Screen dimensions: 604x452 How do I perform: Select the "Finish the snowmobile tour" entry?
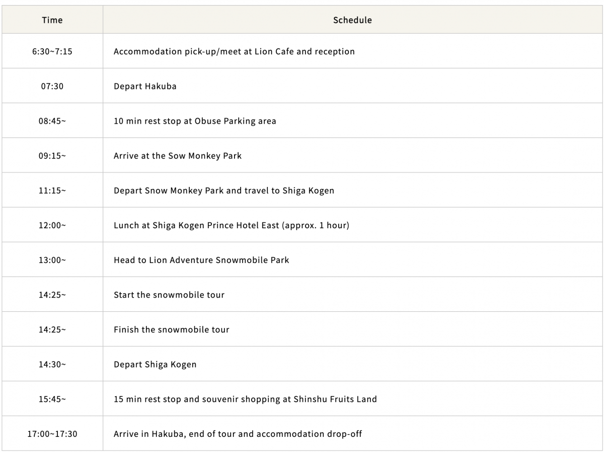point(172,329)
